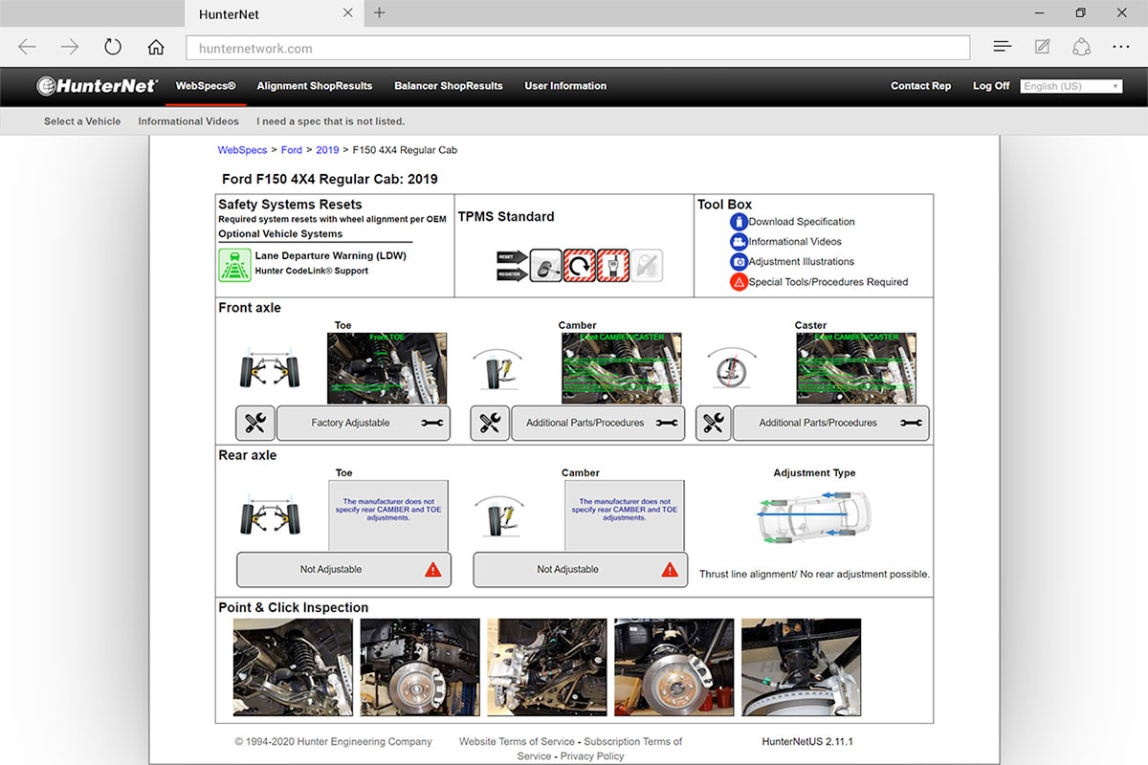Image resolution: width=1148 pixels, height=765 pixels.
Task: Reload the page with refresh icon
Action: coord(113,48)
